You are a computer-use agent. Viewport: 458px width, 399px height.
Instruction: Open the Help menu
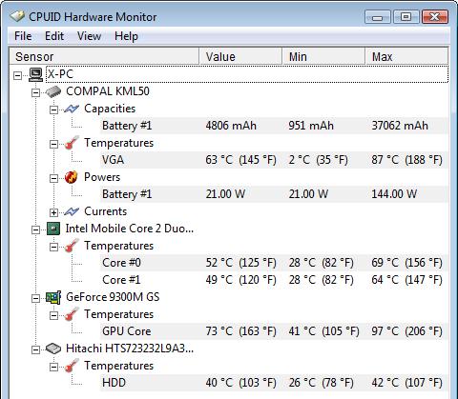(126, 36)
